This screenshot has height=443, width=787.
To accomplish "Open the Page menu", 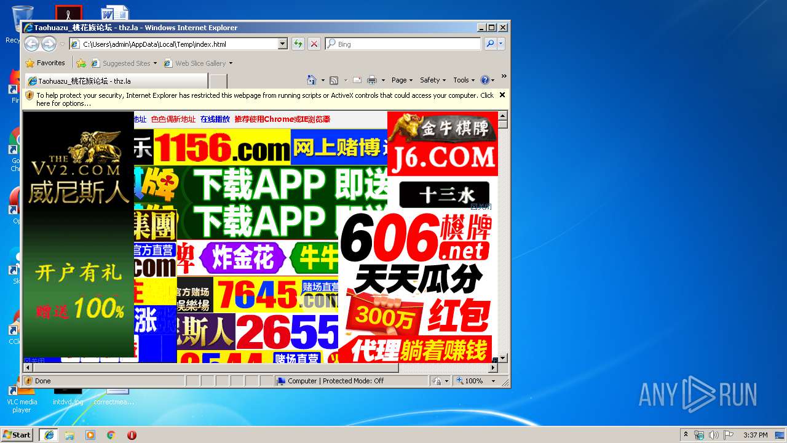I will tap(401, 80).
